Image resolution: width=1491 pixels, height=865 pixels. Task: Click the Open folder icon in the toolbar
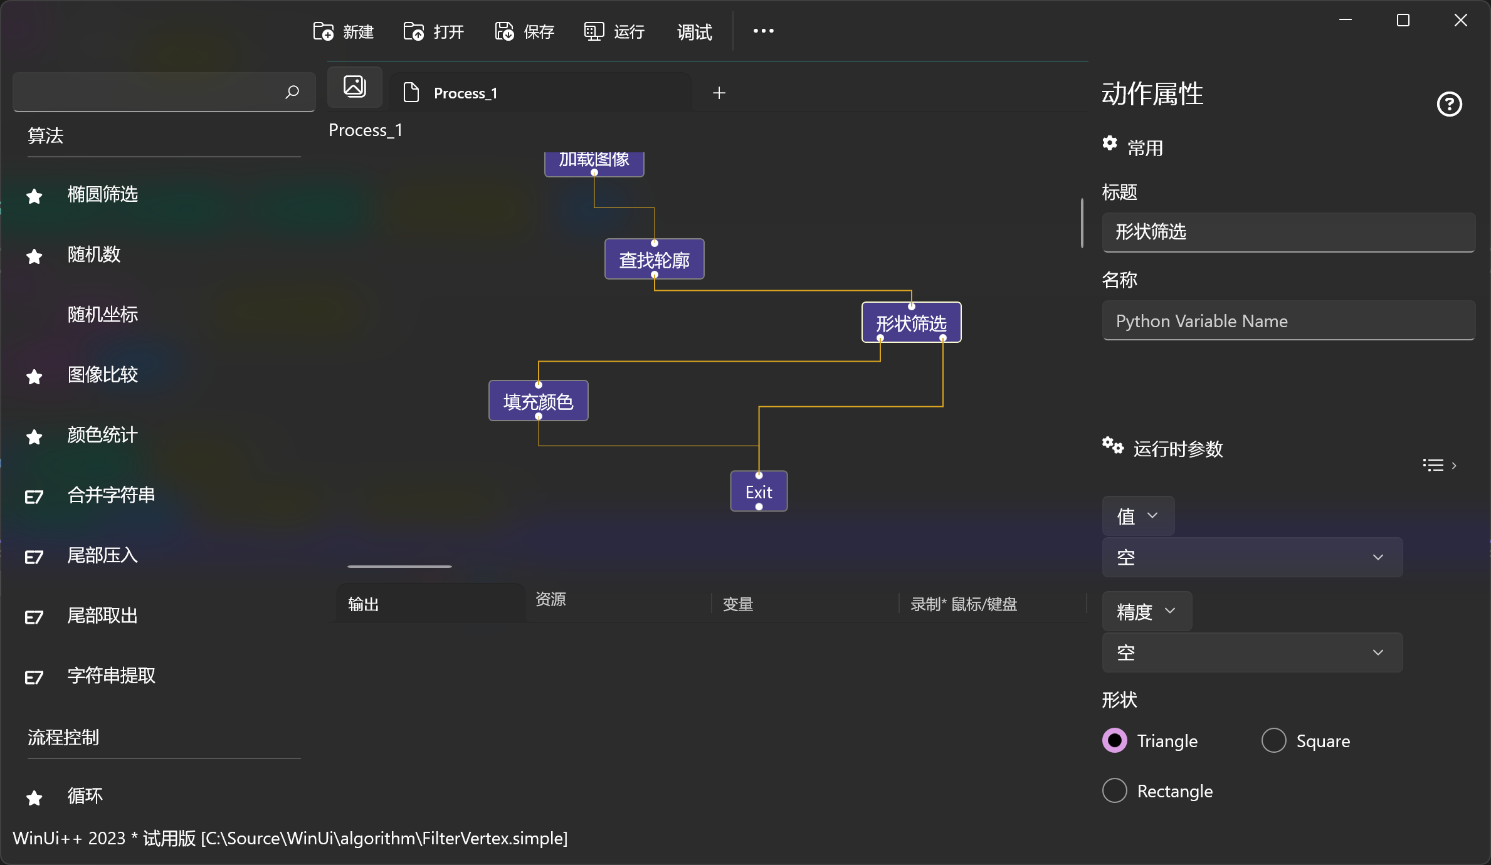[x=414, y=31]
